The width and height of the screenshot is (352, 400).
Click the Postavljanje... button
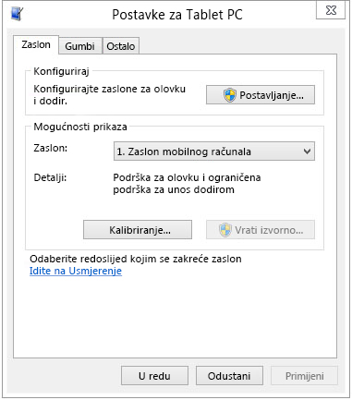click(x=261, y=95)
